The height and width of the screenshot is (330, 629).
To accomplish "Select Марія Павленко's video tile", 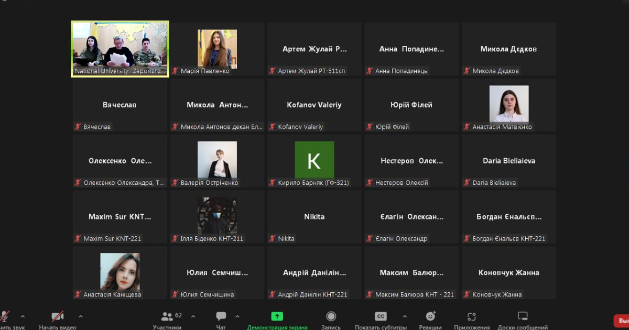I will click(217, 49).
